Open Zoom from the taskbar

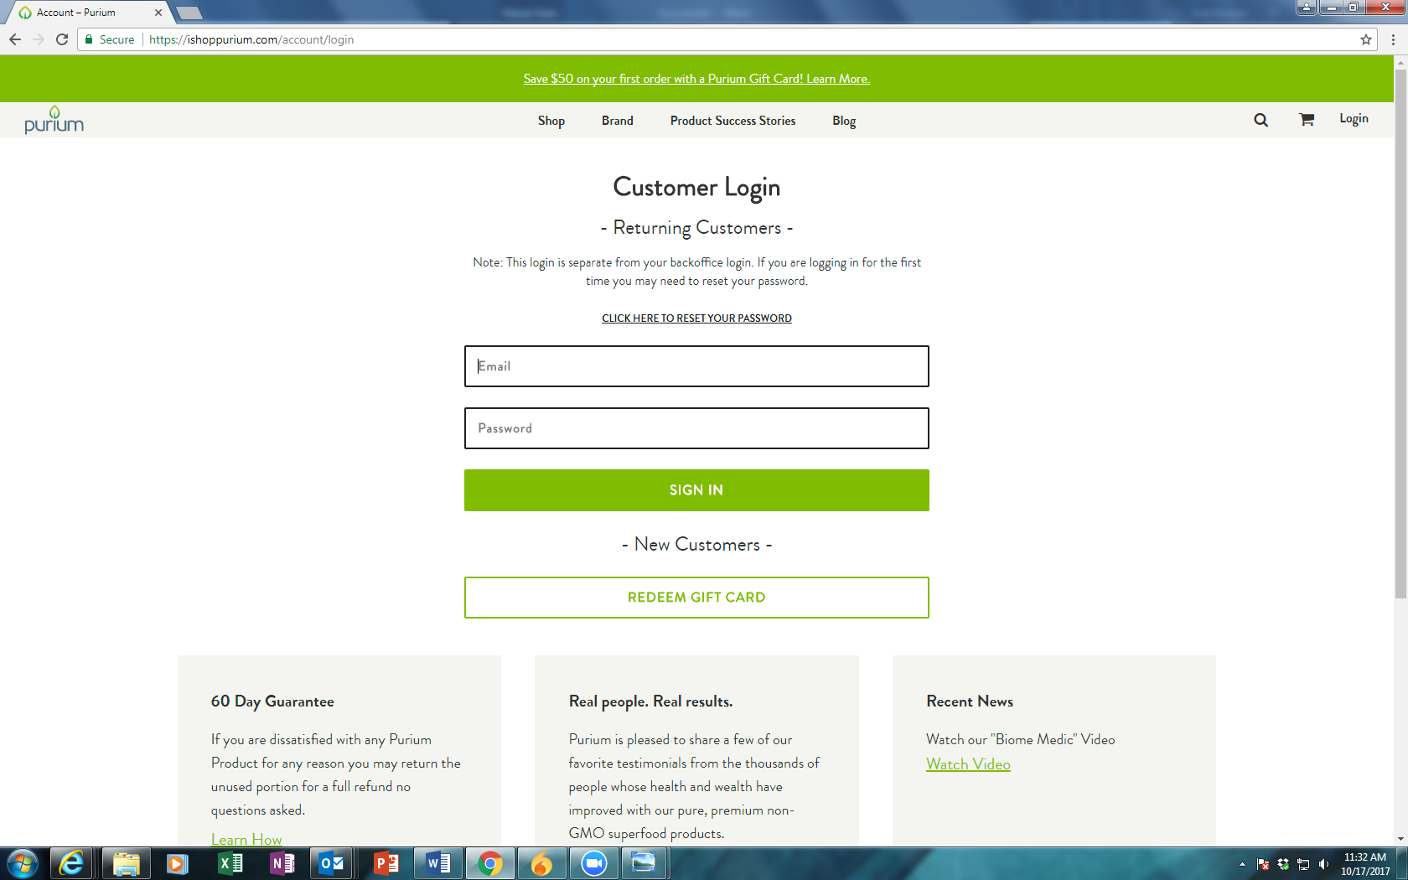click(x=593, y=863)
